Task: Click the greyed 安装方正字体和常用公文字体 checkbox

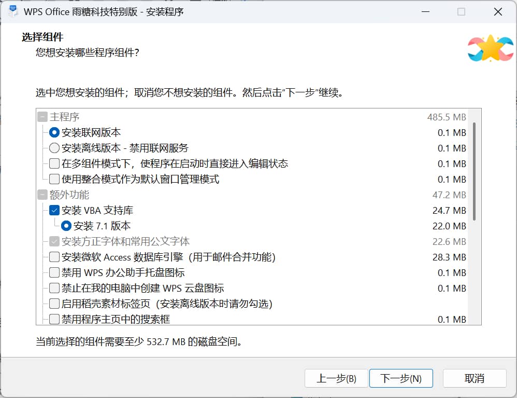Action: tap(54, 241)
